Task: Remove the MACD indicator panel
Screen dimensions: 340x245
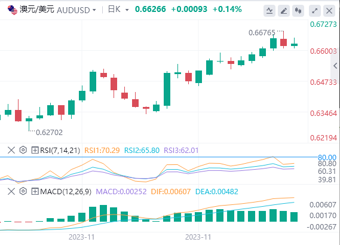Action: pos(11,191)
